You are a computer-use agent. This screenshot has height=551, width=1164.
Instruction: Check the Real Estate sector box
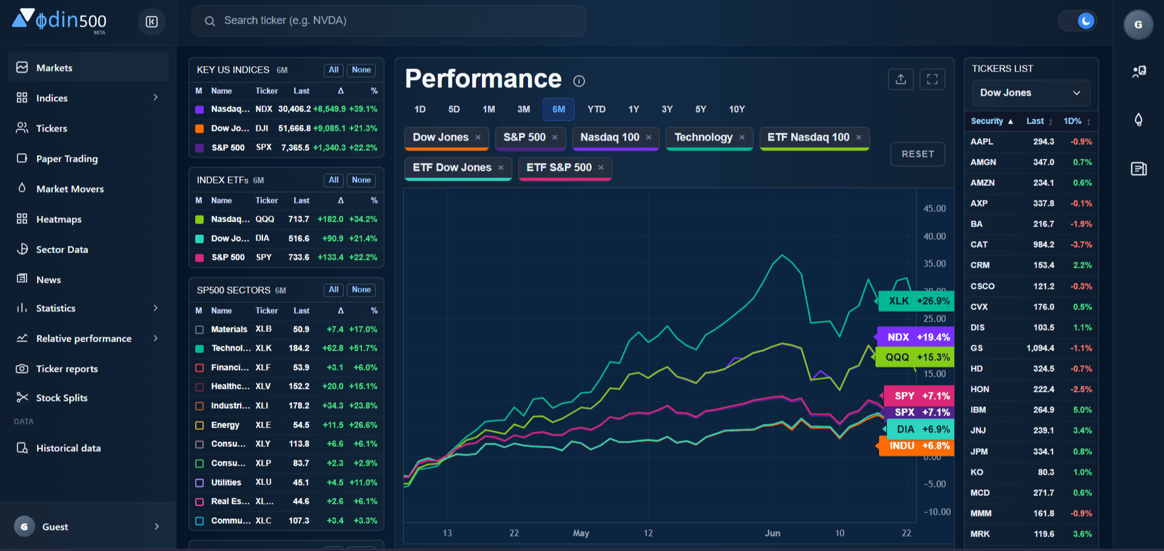199,501
